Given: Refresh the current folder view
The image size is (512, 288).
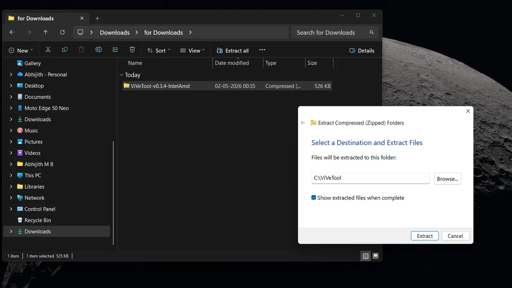Looking at the screenshot, I should pyautogui.click(x=62, y=32).
